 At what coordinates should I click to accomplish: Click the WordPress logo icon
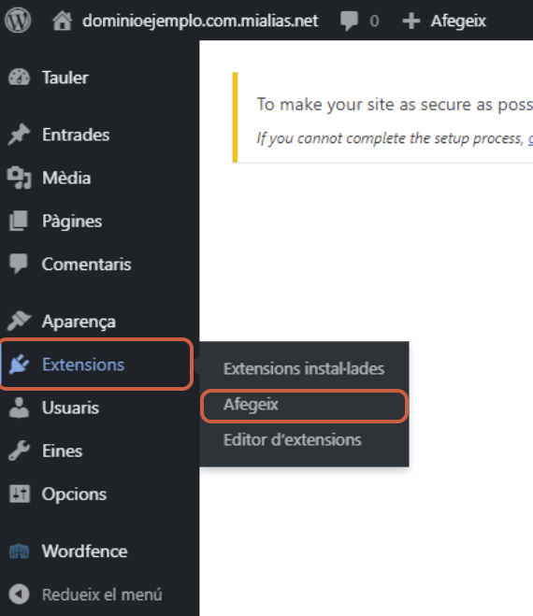point(18,21)
